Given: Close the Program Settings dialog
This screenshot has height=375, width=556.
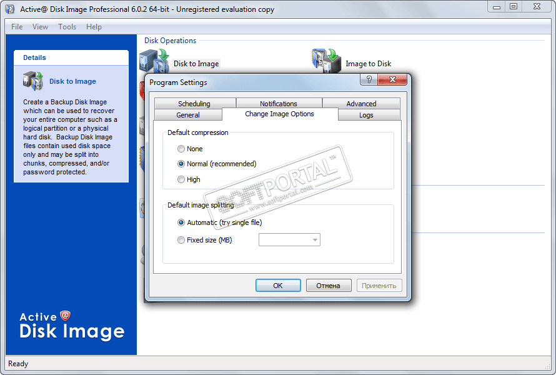Looking at the screenshot, I should (x=392, y=79).
